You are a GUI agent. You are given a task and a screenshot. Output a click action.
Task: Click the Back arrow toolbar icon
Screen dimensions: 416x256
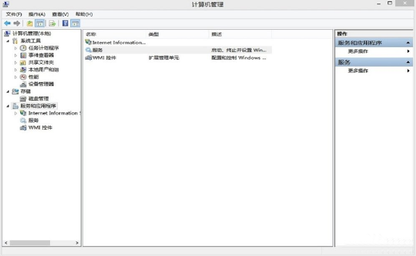pos(7,24)
